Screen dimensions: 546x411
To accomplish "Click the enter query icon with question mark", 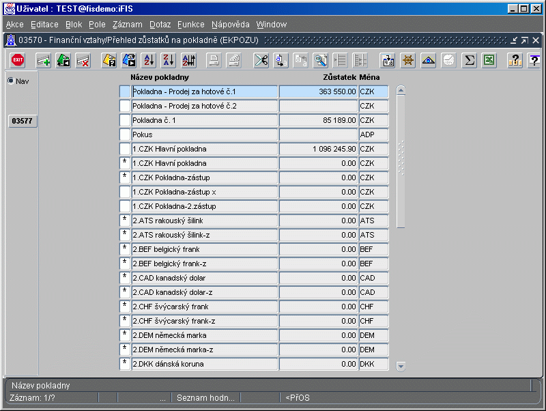I will click(x=109, y=60).
